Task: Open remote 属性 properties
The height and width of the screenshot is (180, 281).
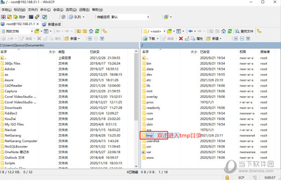Action: (x=197, y=38)
